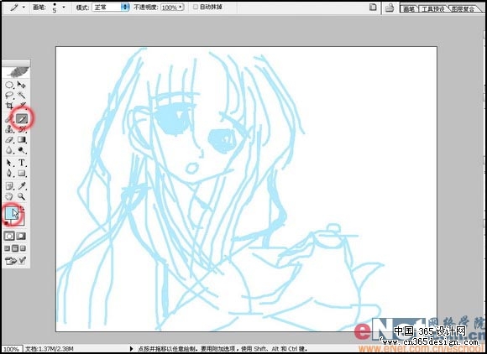This screenshot has height=354, width=487.
Task: Expand the 不透明度 opacity slider arrow
Action: [x=181, y=8]
